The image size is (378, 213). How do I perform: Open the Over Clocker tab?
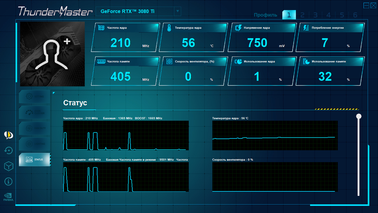[x=34, y=112]
